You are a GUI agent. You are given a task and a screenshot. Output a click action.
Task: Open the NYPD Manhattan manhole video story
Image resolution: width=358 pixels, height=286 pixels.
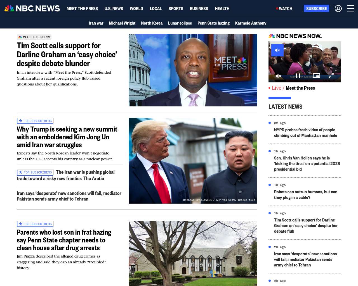pyautogui.click(x=305, y=133)
